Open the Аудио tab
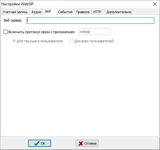The width and height of the screenshot is (160, 150). tap(36, 12)
